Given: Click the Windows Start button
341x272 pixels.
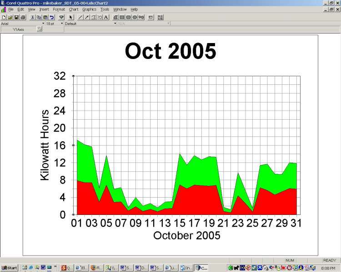Looking at the screenshot, I should [9, 268].
